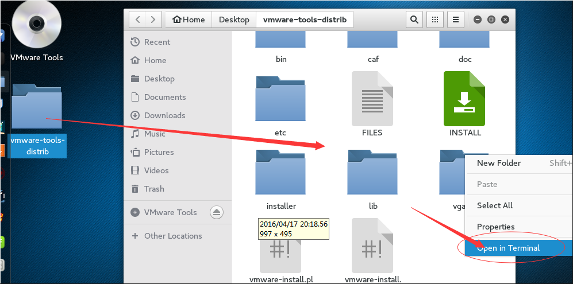
Task: Close the file manager window
Action: click(505, 20)
